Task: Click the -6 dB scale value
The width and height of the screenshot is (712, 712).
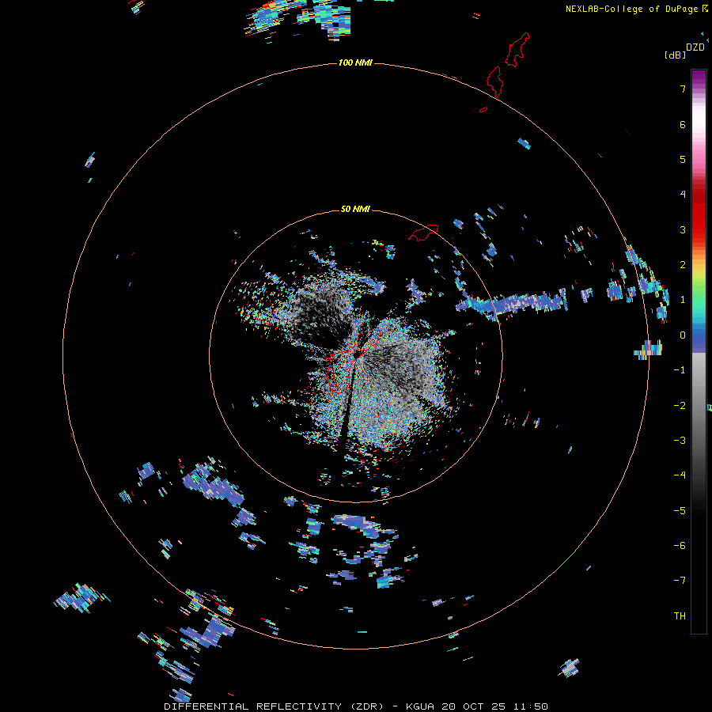Action: [680, 546]
